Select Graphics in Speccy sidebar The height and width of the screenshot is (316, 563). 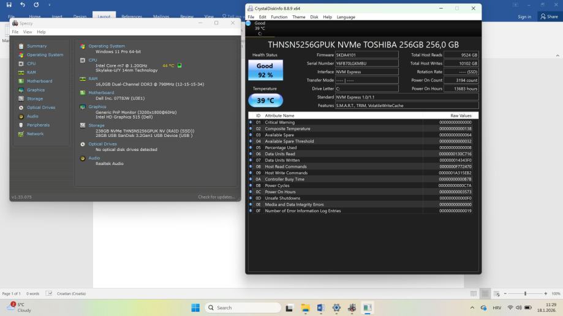[36, 90]
